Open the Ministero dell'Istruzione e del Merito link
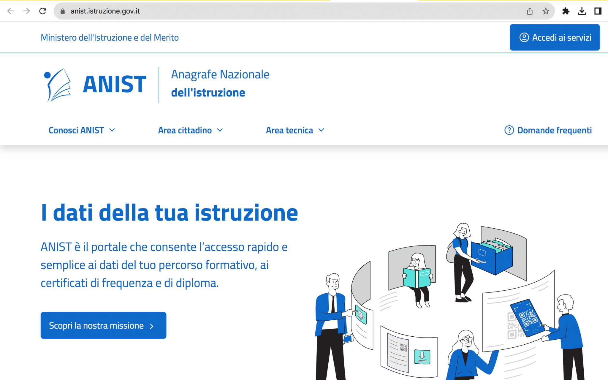This screenshot has height=380, width=608. [110, 38]
